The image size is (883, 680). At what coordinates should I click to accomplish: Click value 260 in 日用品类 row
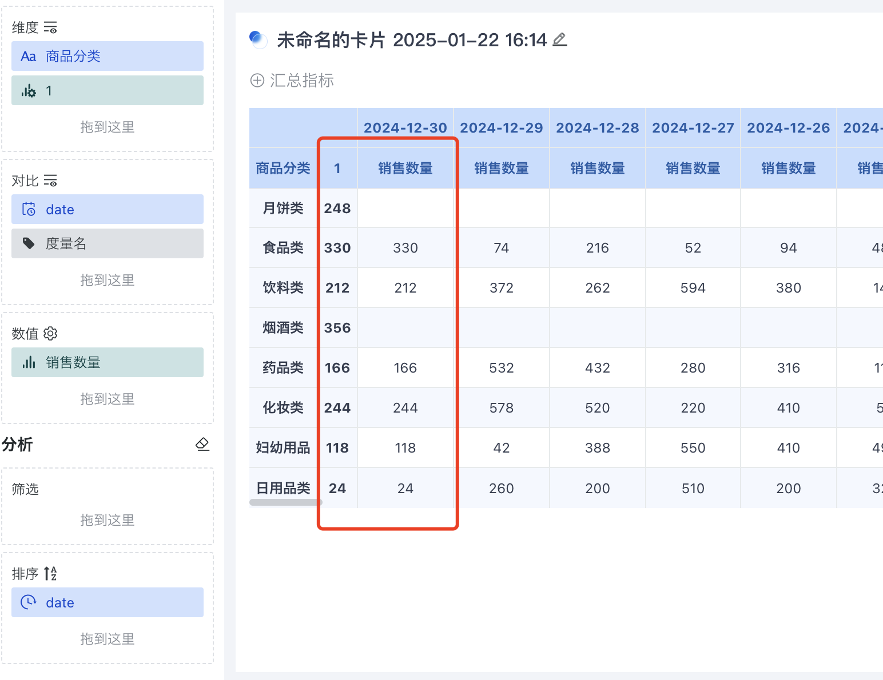[502, 488]
